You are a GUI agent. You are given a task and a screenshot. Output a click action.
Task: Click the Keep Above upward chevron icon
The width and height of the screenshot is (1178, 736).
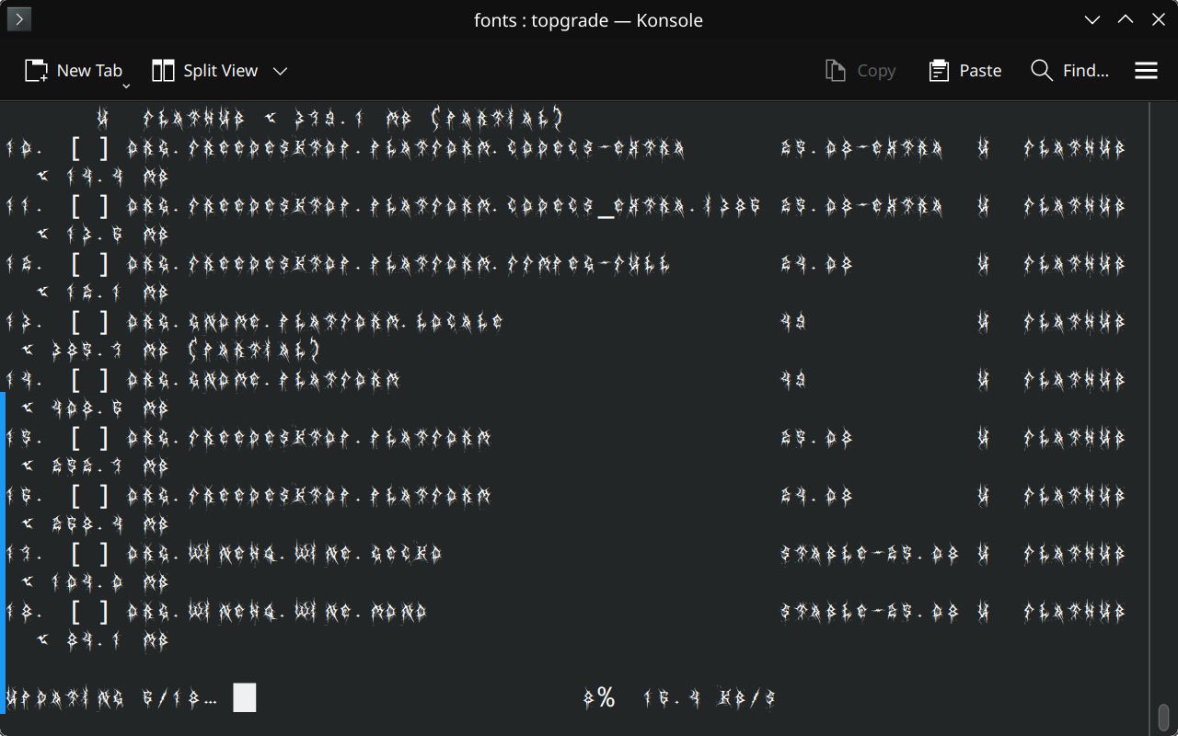(1125, 19)
